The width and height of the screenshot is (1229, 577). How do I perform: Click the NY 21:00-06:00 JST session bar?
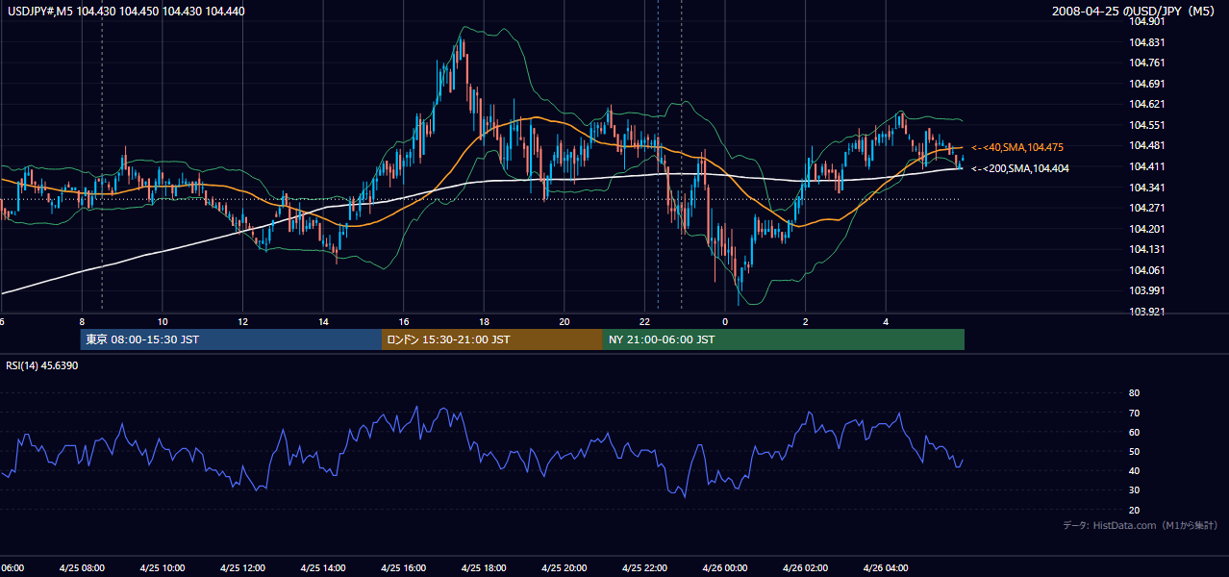click(784, 339)
